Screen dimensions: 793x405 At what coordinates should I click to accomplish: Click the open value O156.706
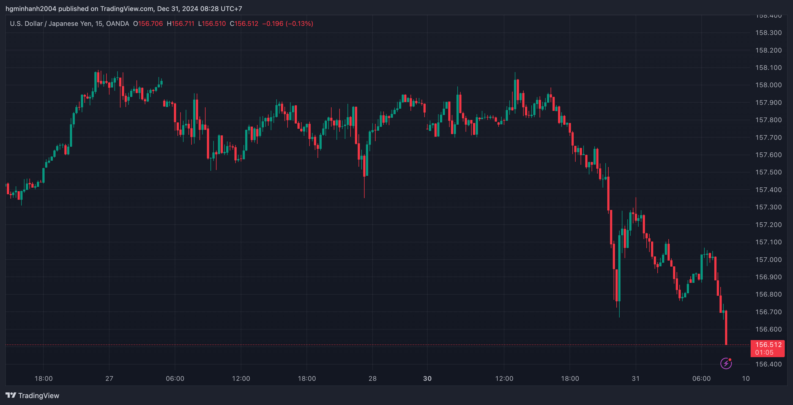click(x=148, y=24)
